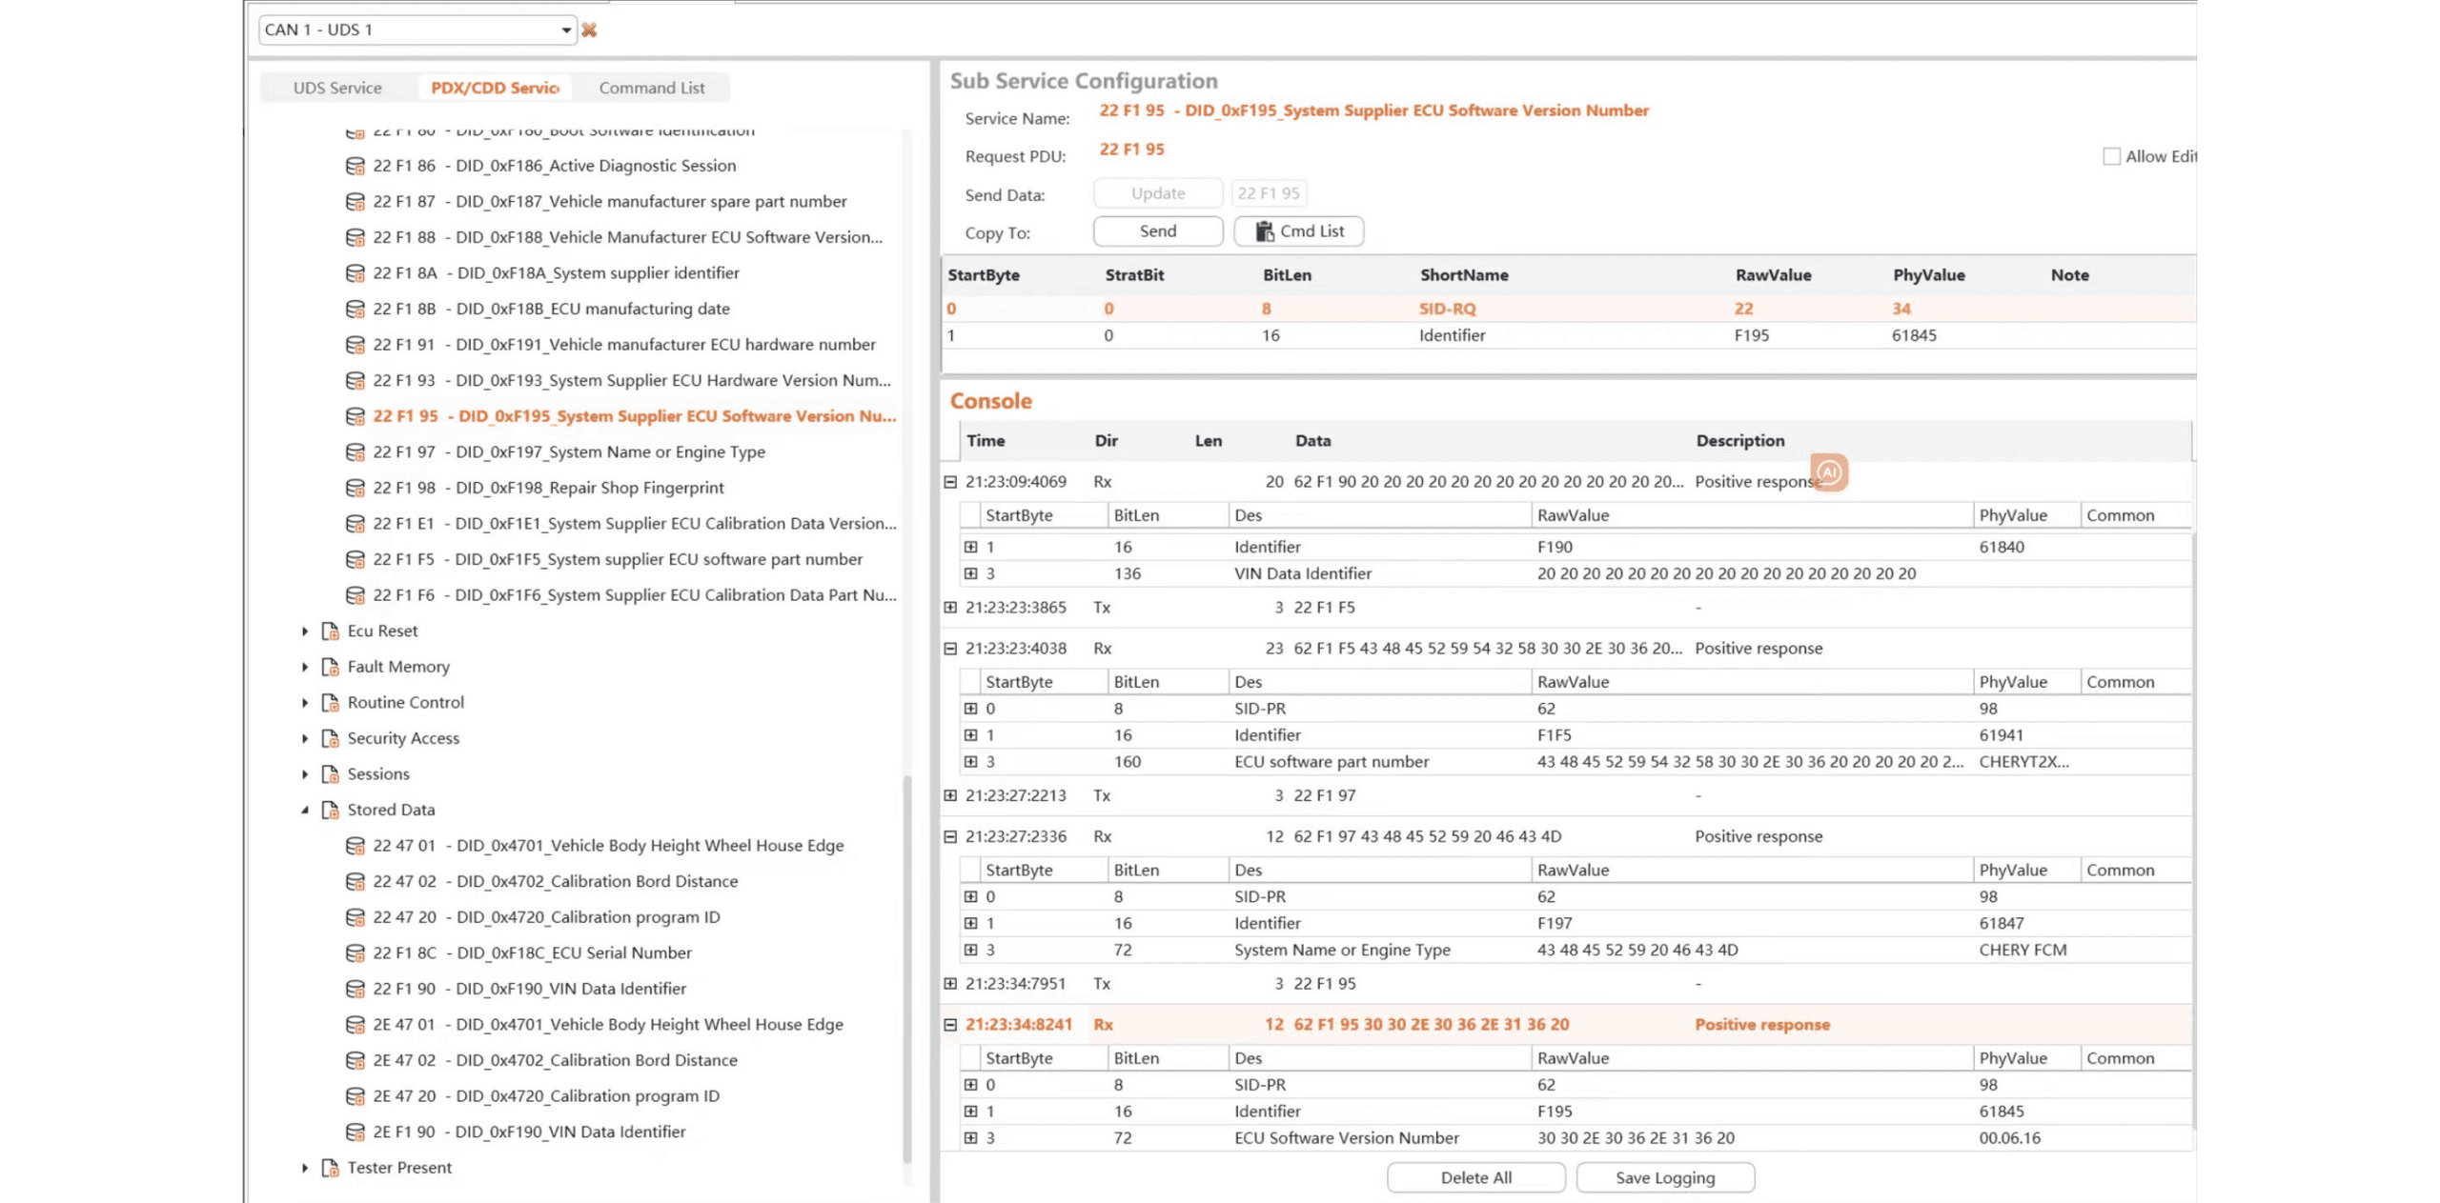Enable the Allow Edit checkbox

coord(2111,156)
